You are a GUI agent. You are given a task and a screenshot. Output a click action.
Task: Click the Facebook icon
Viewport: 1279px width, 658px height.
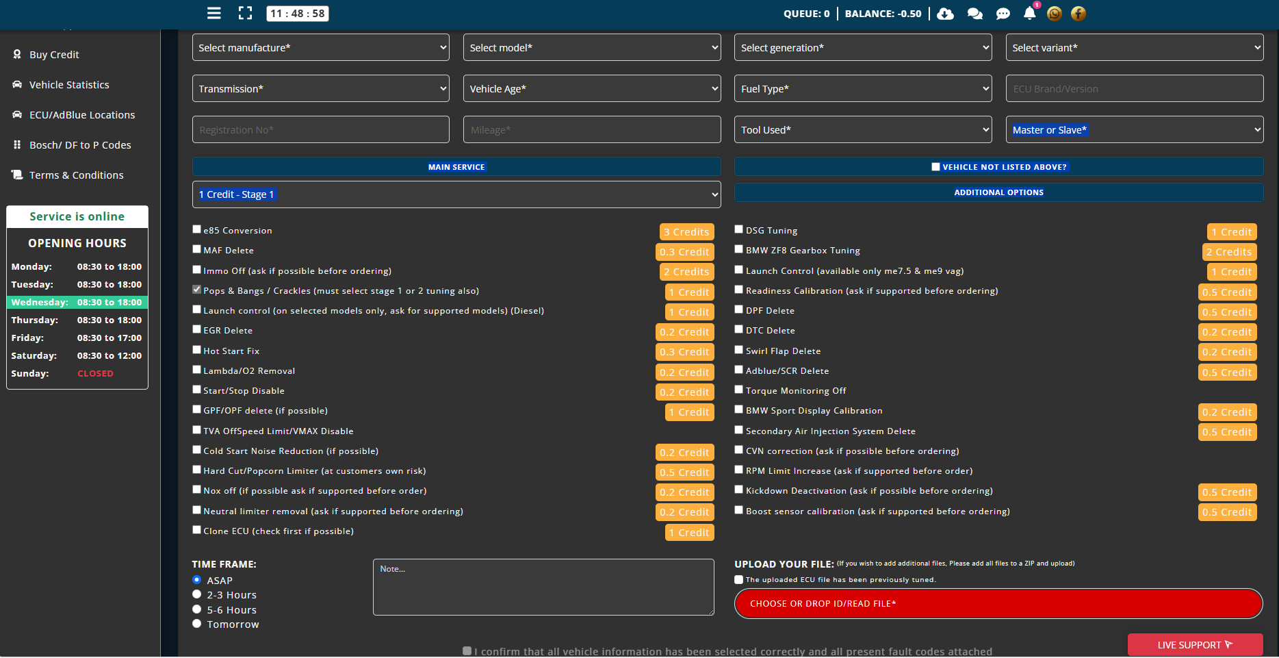point(1078,14)
